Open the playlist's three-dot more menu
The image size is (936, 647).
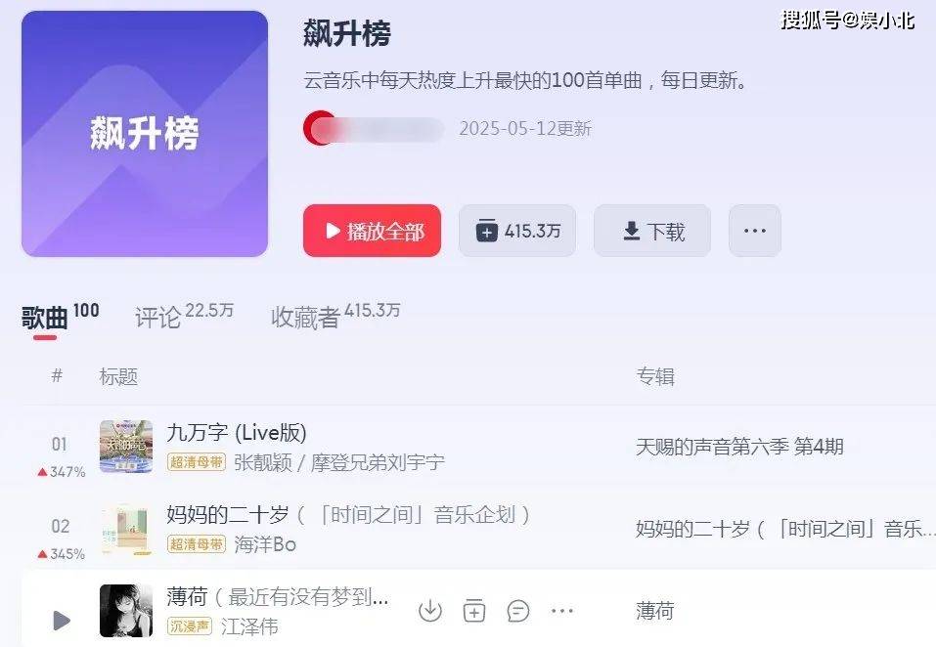(x=754, y=231)
